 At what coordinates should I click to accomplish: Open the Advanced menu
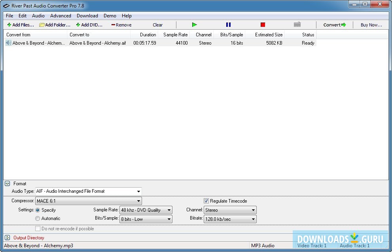61,16
